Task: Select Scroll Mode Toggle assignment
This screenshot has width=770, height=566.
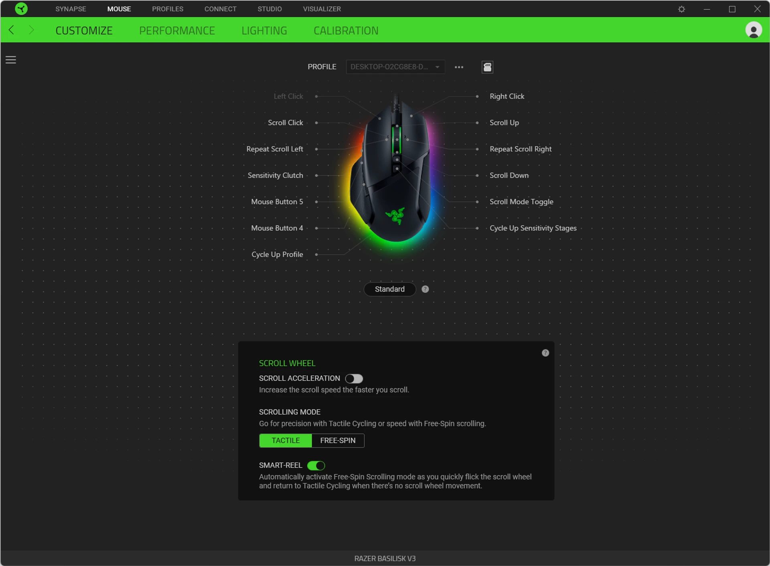Action: coord(521,202)
